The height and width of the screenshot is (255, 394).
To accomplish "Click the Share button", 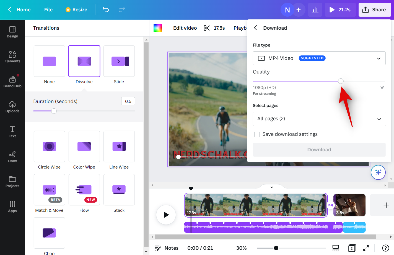I will pyautogui.click(x=375, y=10).
